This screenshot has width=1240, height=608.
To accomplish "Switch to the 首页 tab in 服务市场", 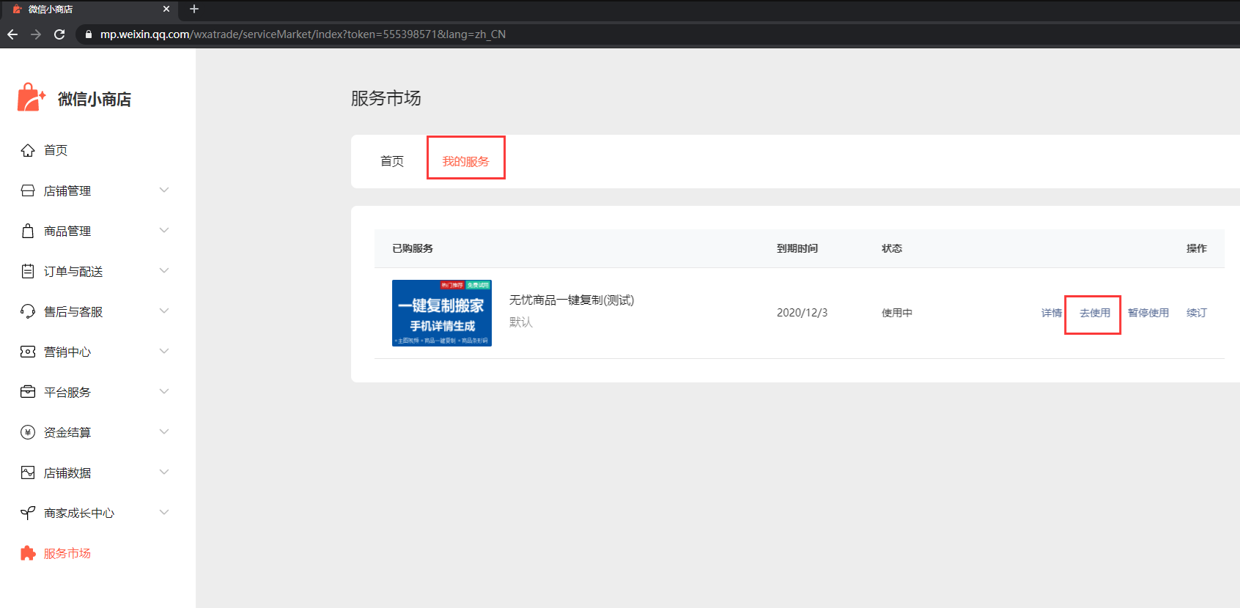I will pos(392,161).
